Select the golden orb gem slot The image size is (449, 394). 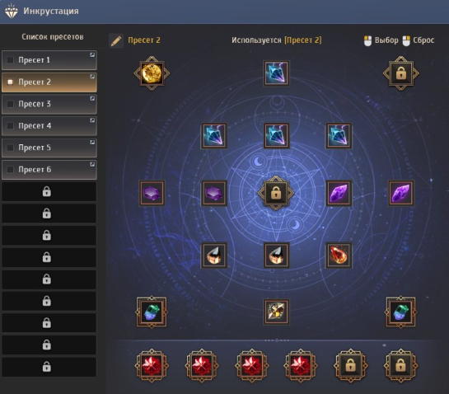[152, 73]
